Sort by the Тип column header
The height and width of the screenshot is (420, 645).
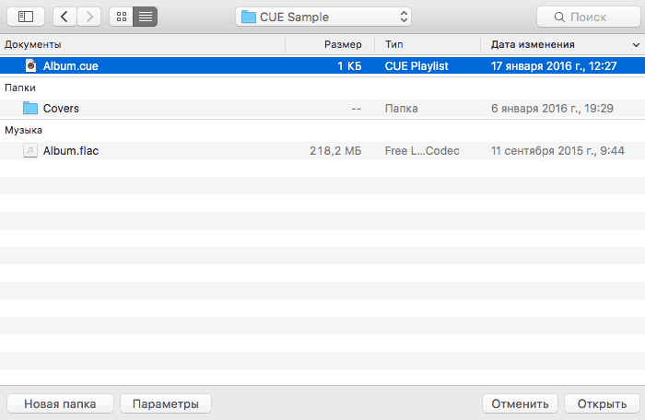tap(393, 44)
